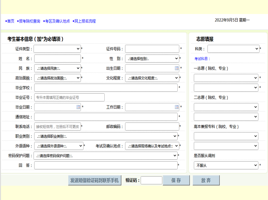This screenshot has height=200, width=268.
Task: Click the 保存 button
Action: pos(176,180)
